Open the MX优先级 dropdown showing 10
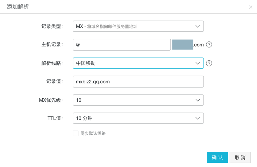This screenshot has width=257, height=167. 138,100
